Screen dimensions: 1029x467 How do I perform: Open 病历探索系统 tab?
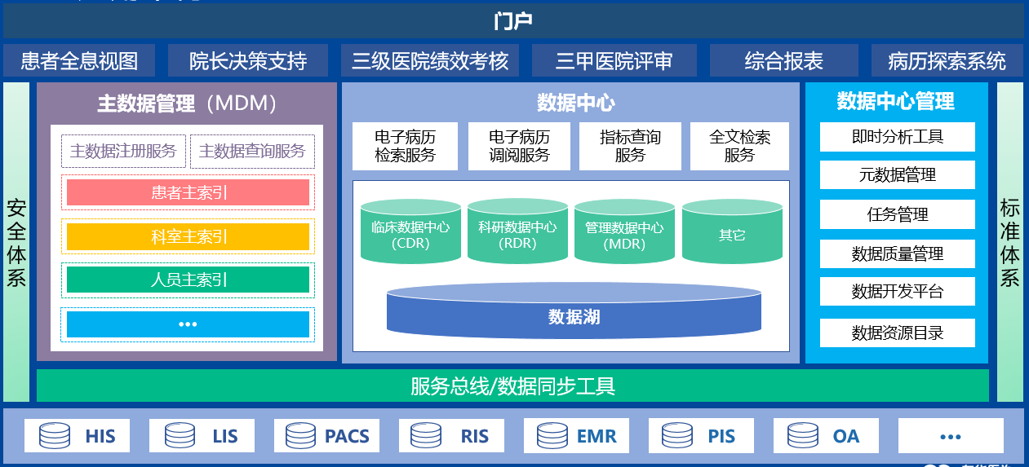tap(947, 61)
